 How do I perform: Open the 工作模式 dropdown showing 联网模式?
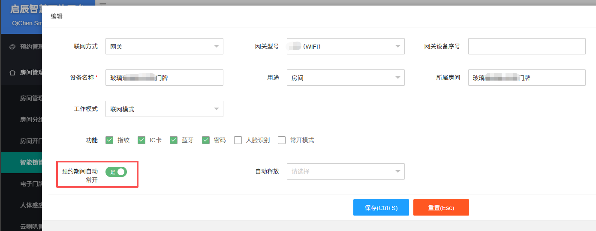[164, 109]
